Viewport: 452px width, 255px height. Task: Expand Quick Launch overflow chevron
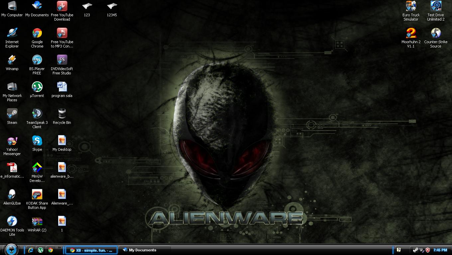coord(59,247)
